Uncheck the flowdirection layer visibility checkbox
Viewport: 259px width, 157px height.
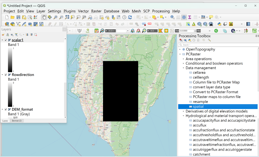[x=6, y=75]
